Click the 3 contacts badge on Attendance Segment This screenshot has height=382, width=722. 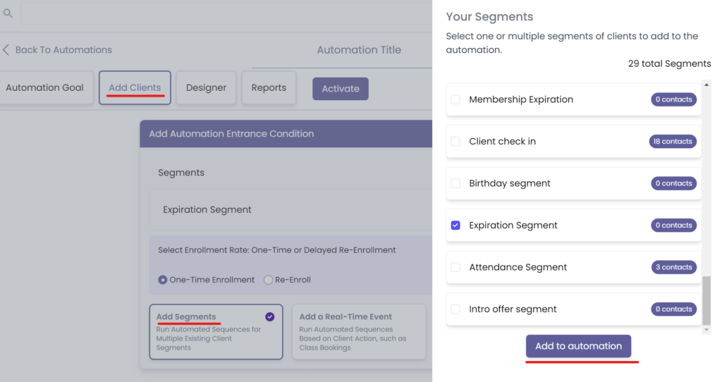point(672,268)
